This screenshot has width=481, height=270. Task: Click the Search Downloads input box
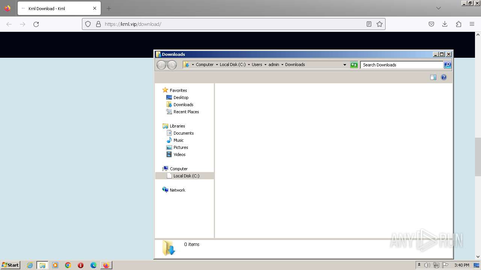[x=402, y=65]
